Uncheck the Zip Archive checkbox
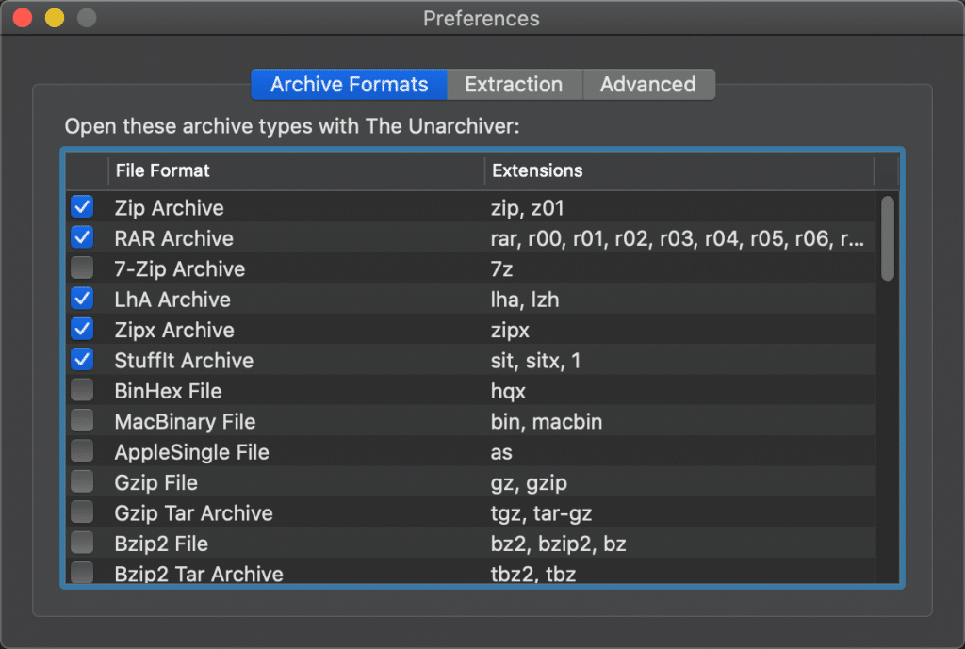 (x=83, y=207)
